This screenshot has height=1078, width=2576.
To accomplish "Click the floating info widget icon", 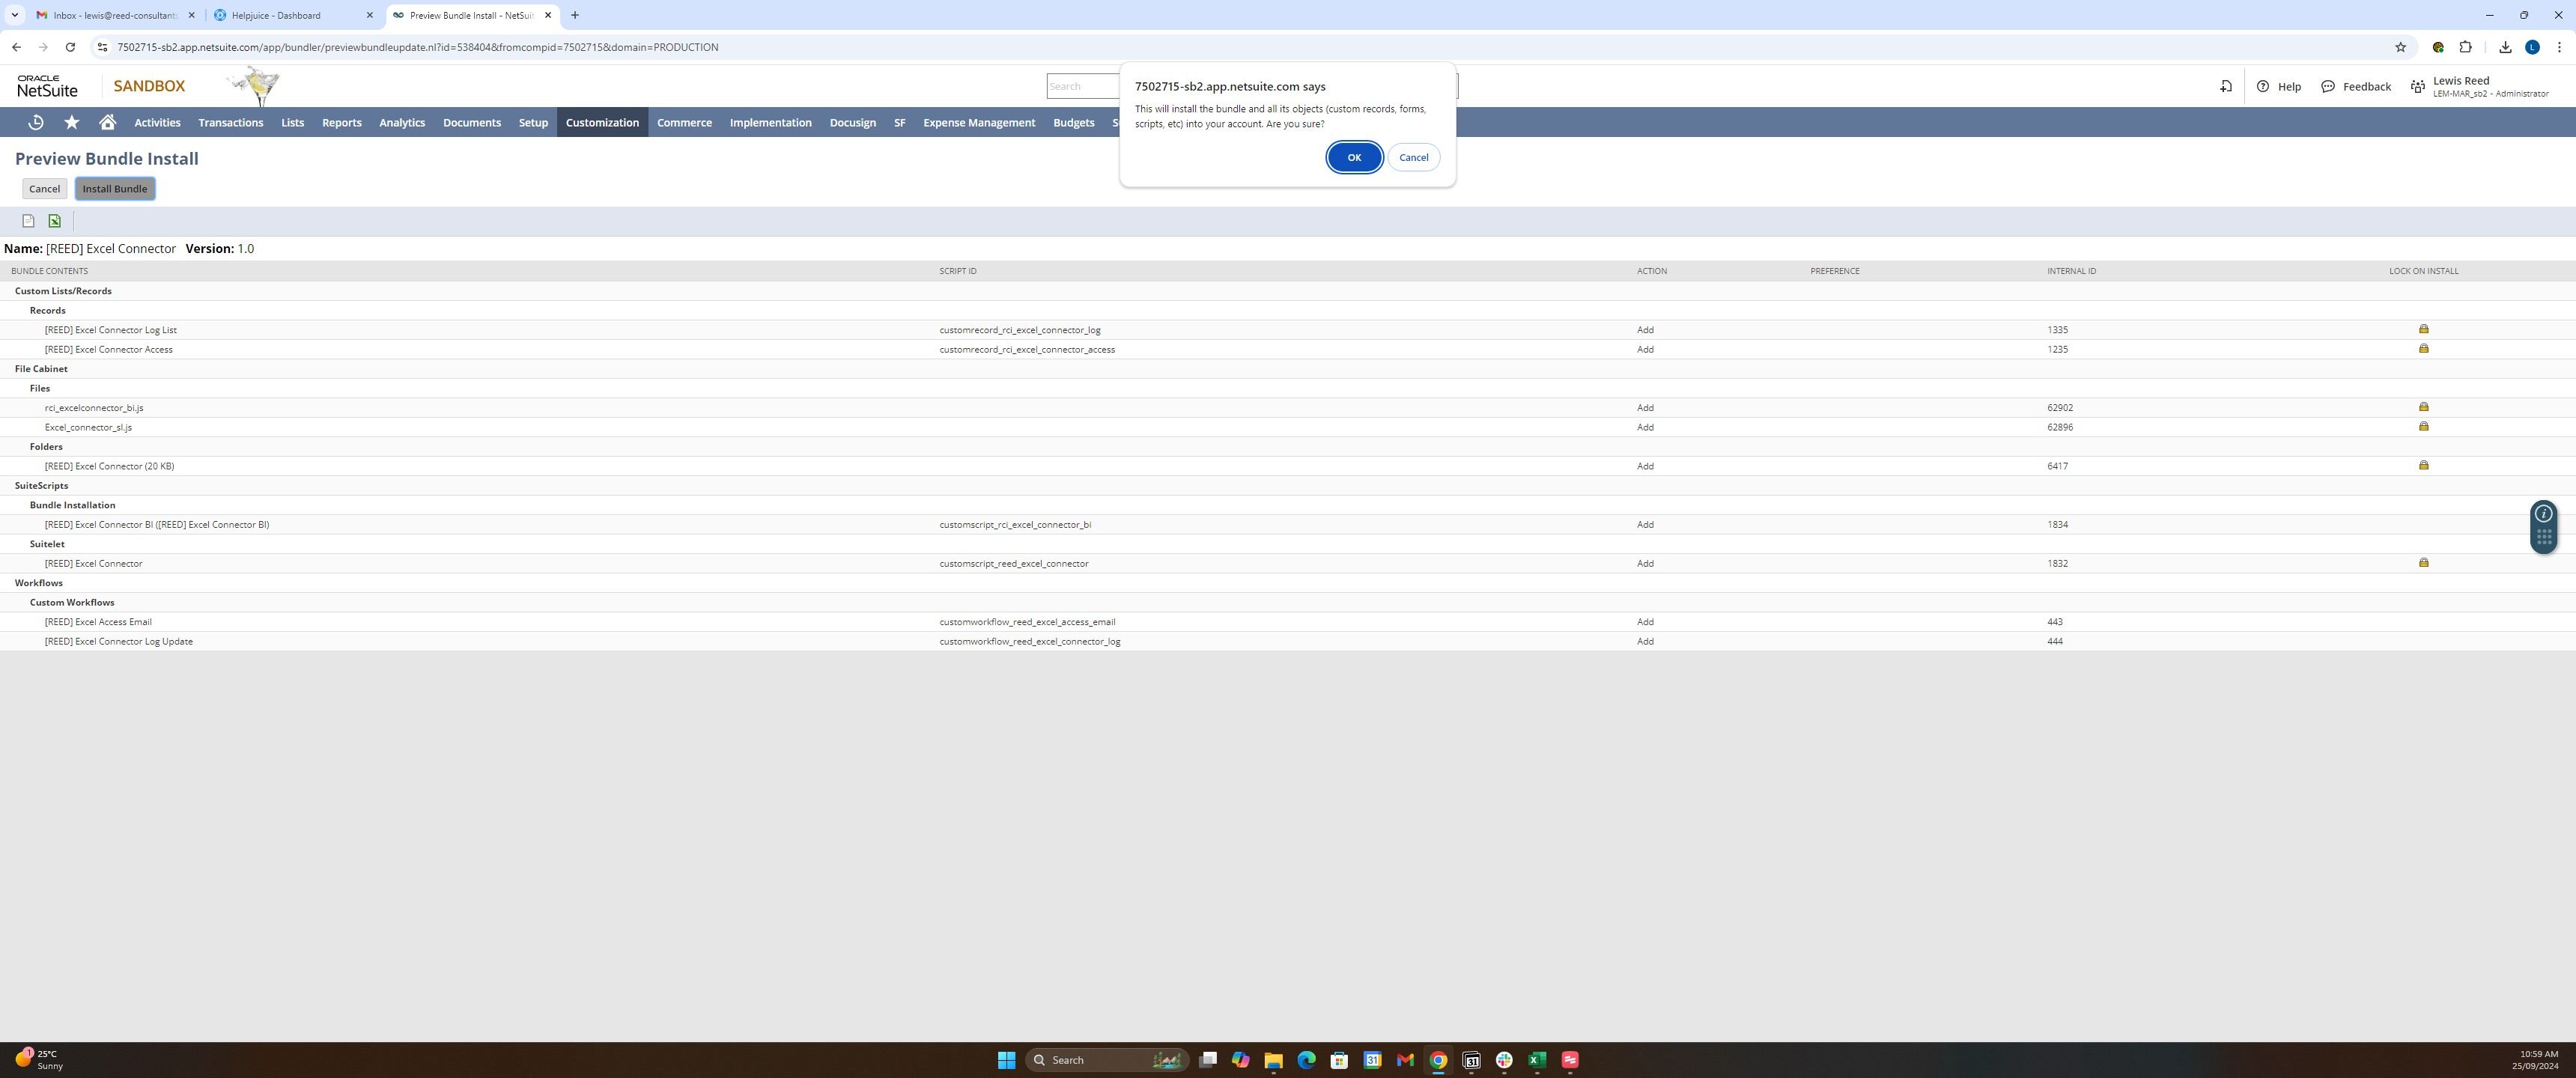I will (x=2544, y=514).
